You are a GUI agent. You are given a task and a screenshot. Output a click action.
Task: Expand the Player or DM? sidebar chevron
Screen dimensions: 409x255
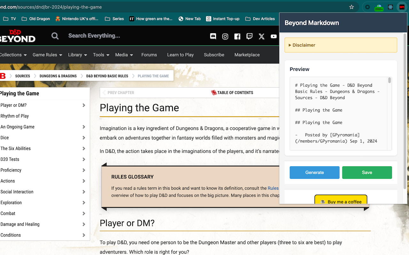click(84, 105)
